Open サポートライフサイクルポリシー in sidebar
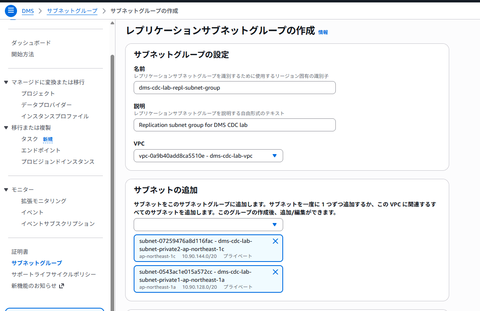 point(53,274)
